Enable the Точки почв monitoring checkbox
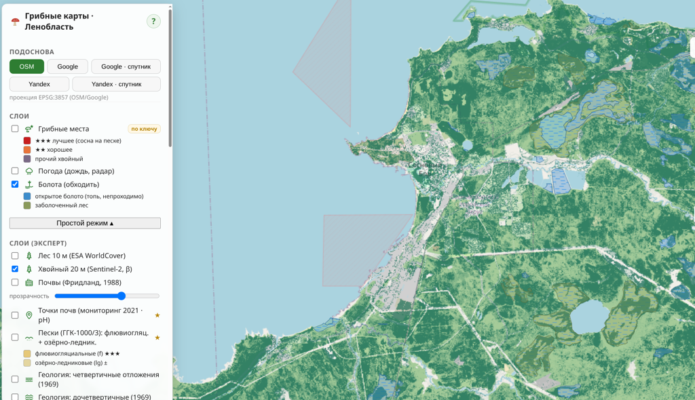695x400 pixels. [15, 315]
